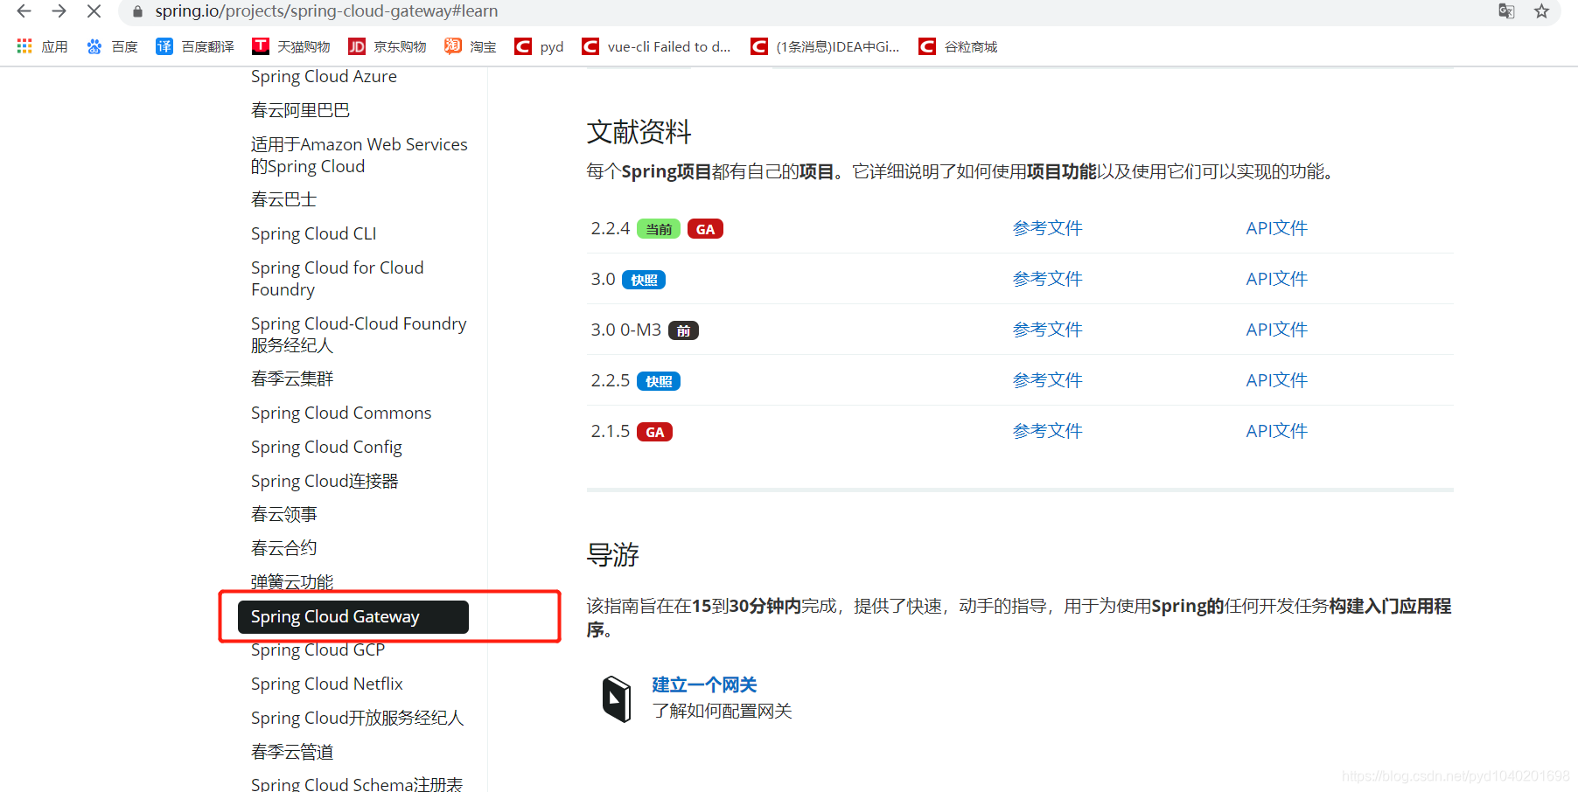Open the 百度 bookmark
Screen dimensions: 1578x792
tap(112, 46)
